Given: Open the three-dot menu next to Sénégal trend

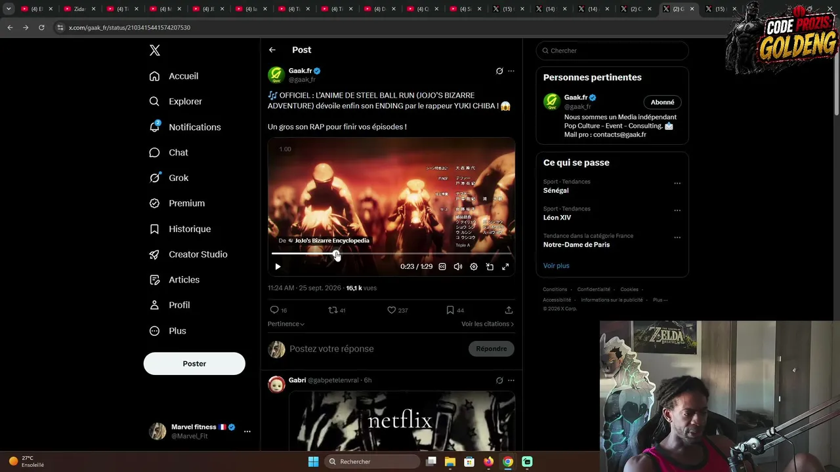Looking at the screenshot, I should [677, 184].
